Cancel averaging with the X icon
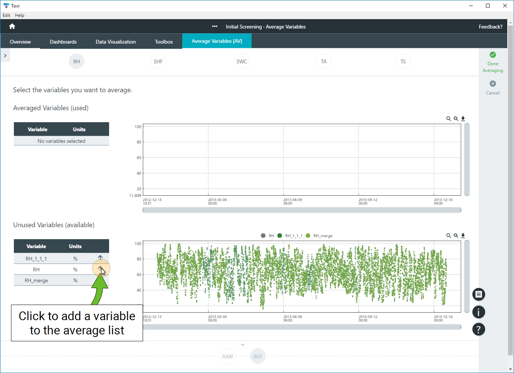514x373 pixels. coord(493,84)
